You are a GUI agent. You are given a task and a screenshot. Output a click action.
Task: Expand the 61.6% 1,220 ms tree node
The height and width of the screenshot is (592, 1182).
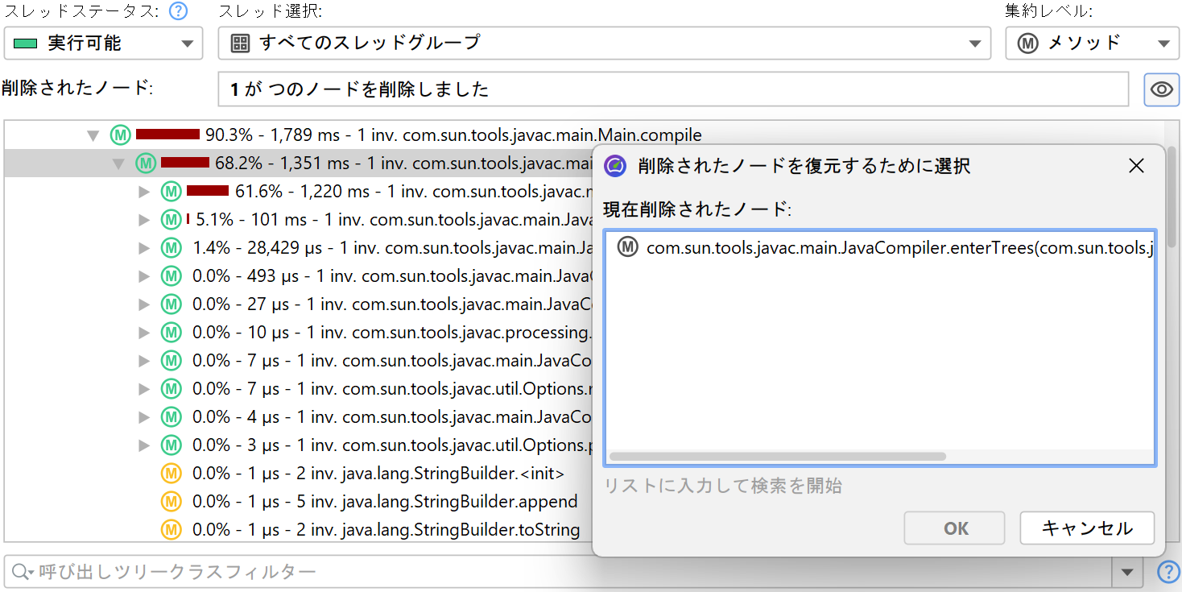point(144,192)
